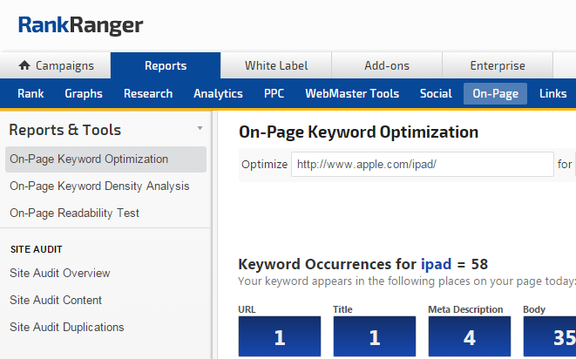Click the Optimize URL input field
This screenshot has height=359, width=576.
422,164
